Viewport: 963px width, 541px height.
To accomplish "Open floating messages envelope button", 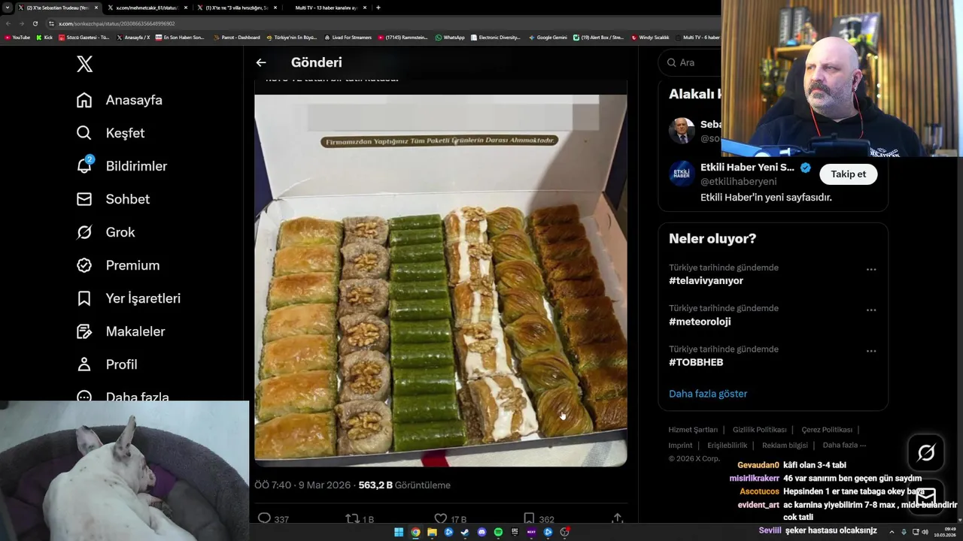I will click(926, 497).
